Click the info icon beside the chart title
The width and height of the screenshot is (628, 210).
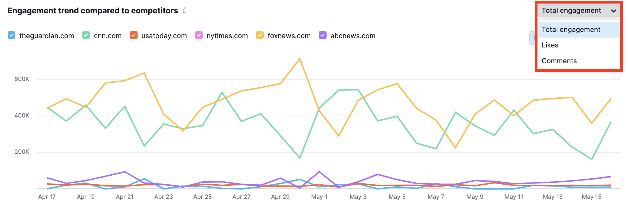pyautogui.click(x=184, y=10)
